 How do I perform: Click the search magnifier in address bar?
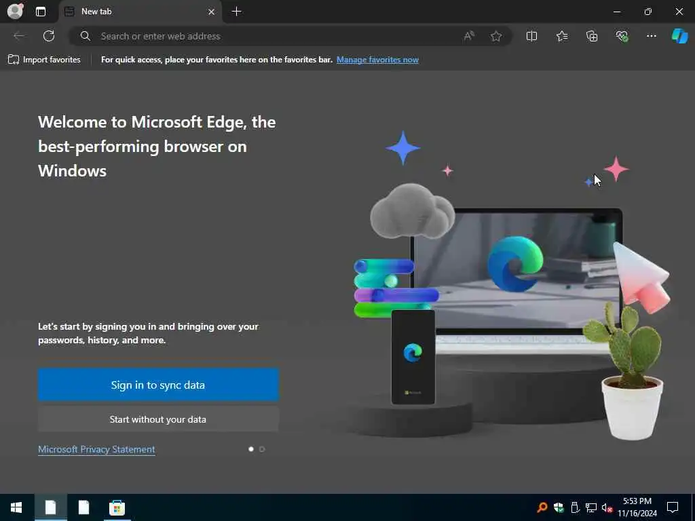[x=86, y=36]
